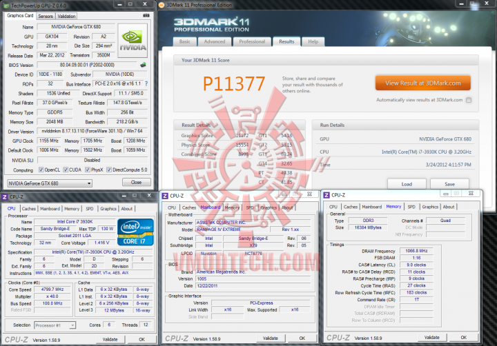Viewport: 497px width, 346px height.
Task: Click the Driver Version field in GPU-Z
Action: pyautogui.click(x=92, y=131)
